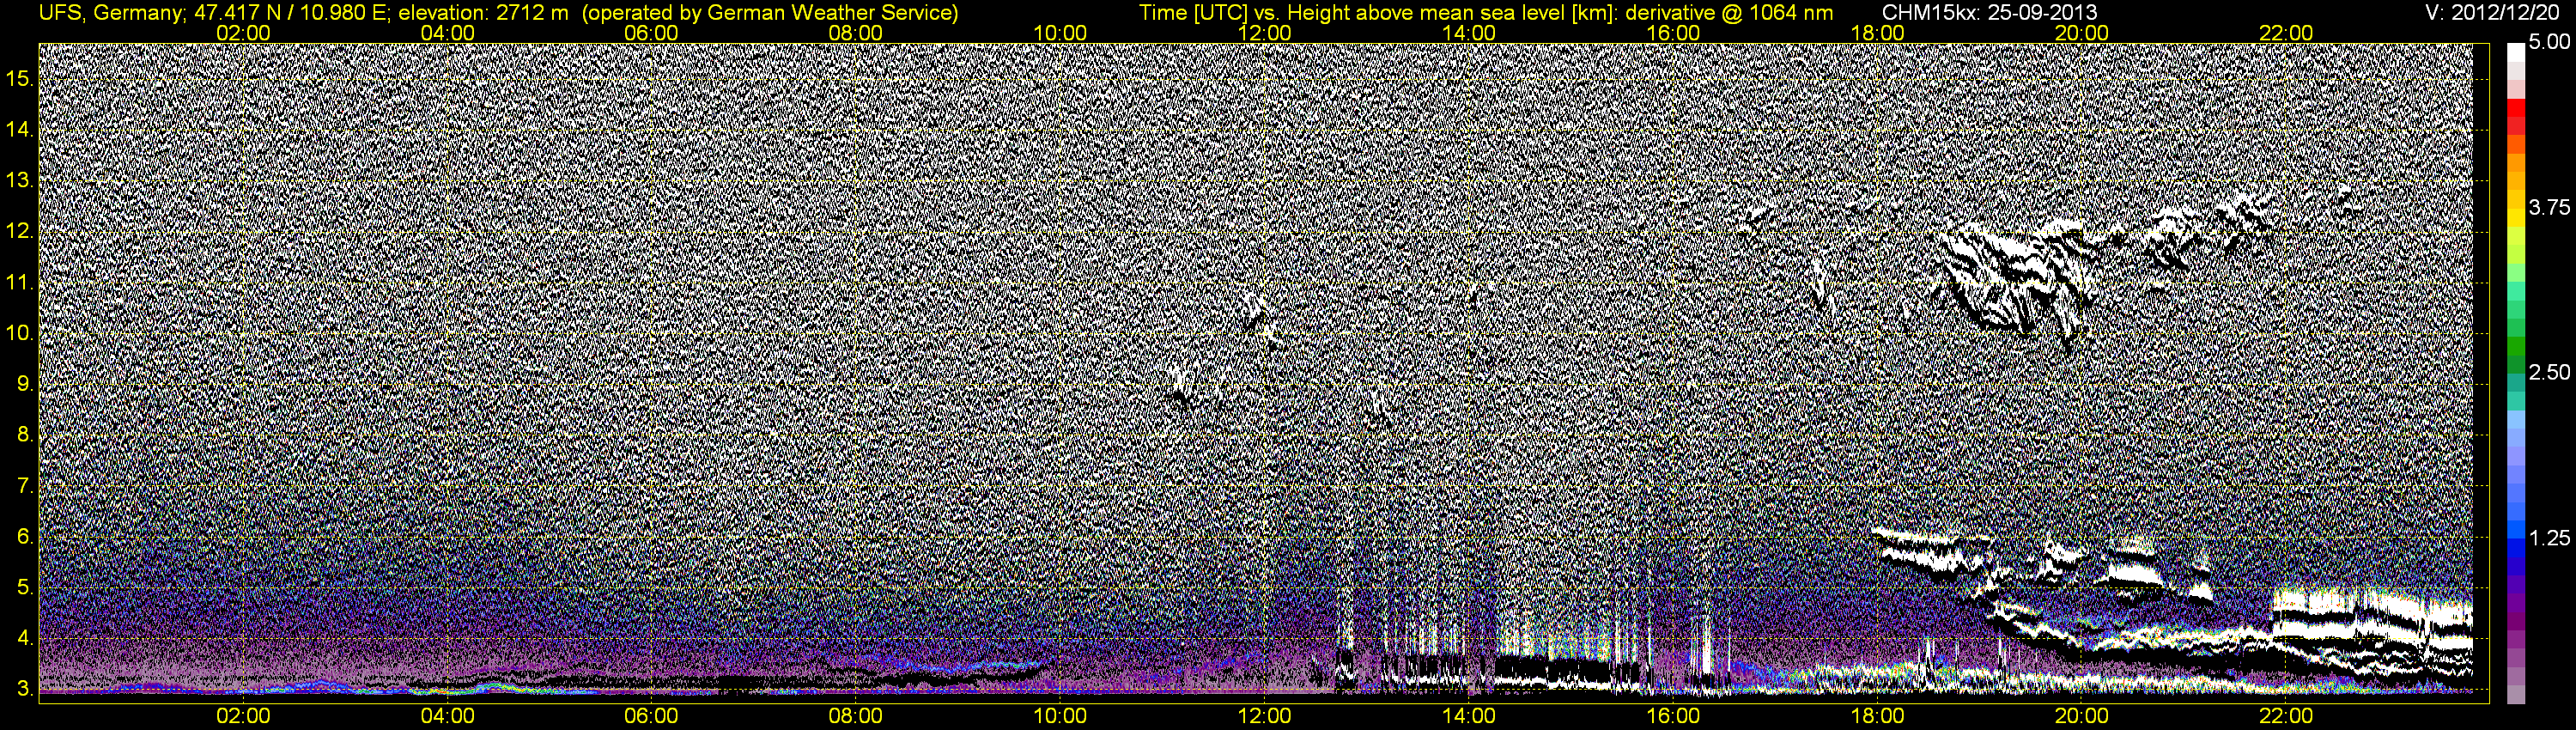Click the '8.' height axis label
The width and height of the screenshot is (2576, 730).
click(x=25, y=435)
